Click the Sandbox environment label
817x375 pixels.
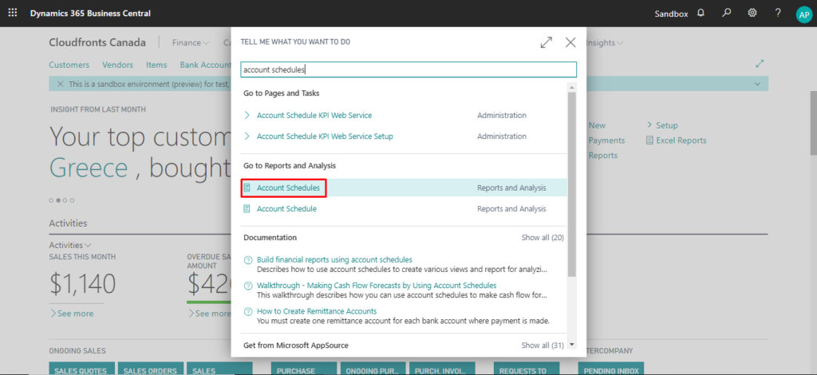[x=671, y=14]
